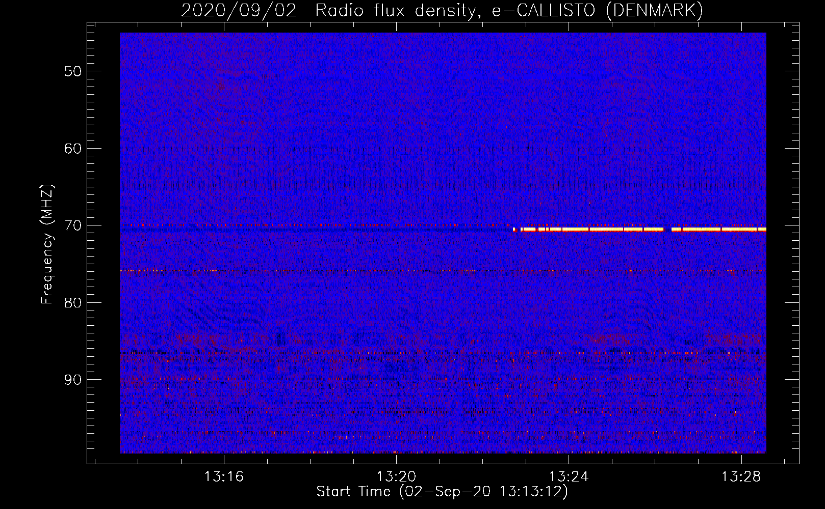
Task: Select the 'Frequency (MHZ)' axis label
Action: 47,244
